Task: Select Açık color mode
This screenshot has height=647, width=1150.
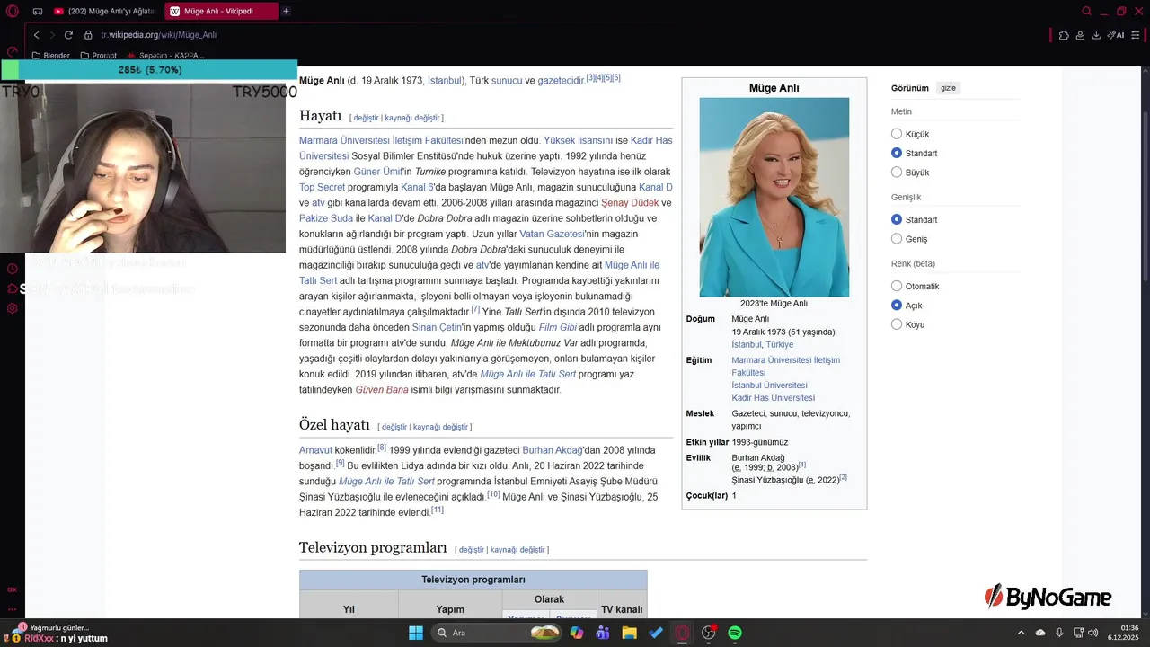Action: click(897, 305)
